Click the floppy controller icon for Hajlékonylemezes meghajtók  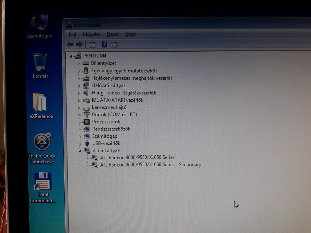click(x=86, y=78)
